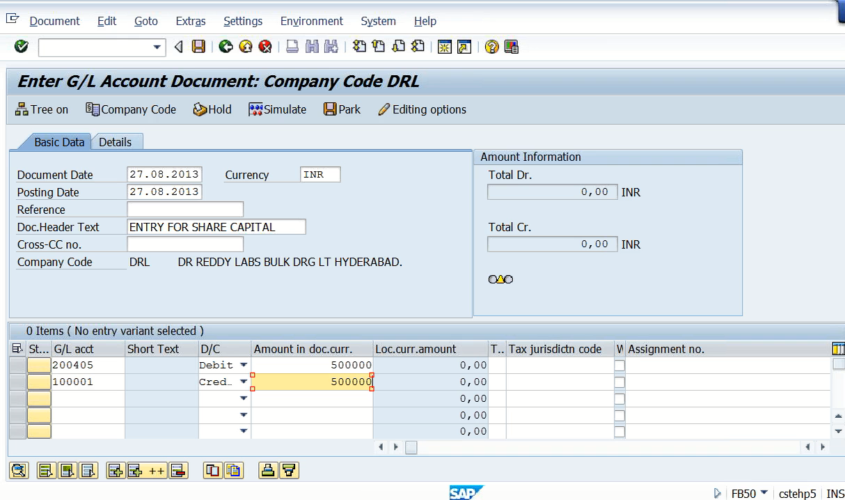Click the Park button
Image resolution: width=845 pixels, height=500 pixels.
[342, 109]
